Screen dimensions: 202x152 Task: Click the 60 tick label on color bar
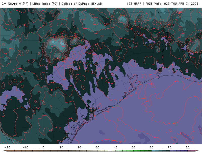(x=151, y=147)
